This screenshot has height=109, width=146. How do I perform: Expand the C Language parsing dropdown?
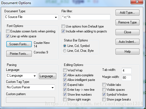pos(21,76)
